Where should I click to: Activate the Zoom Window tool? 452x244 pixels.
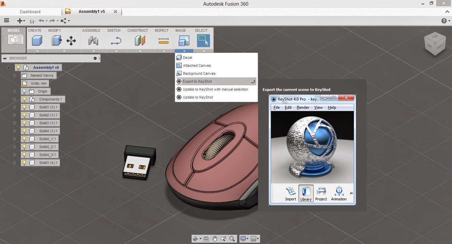pos(232,238)
